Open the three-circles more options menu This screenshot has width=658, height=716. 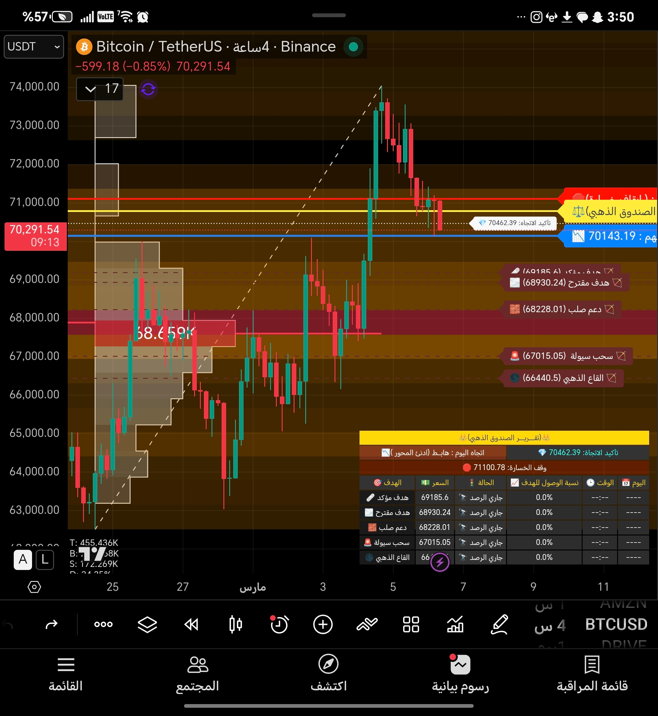pos(103,624)
